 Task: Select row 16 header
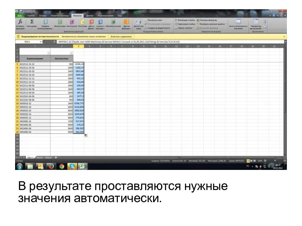click(x=17, y=103)
